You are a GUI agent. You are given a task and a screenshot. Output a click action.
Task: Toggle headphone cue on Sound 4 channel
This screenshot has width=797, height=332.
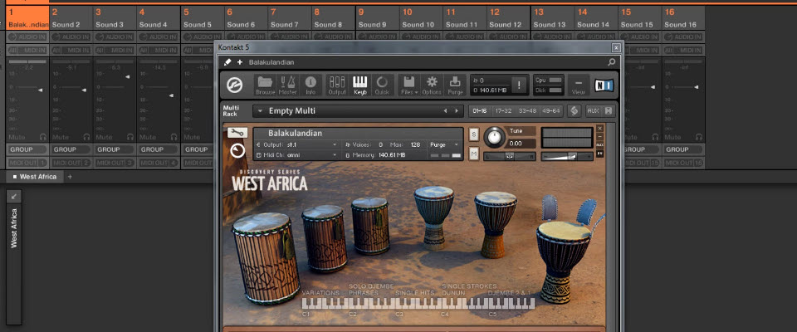pyautogui.click(x=174, y=137)
